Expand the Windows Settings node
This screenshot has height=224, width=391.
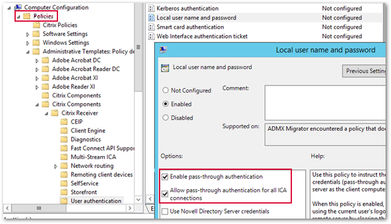tap(28, 43)
